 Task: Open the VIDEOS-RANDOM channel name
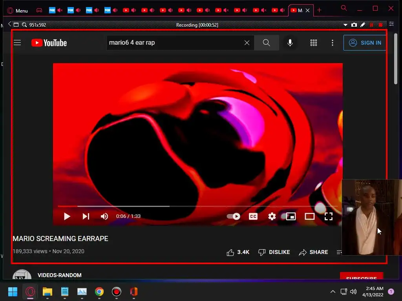click(60, 275)
